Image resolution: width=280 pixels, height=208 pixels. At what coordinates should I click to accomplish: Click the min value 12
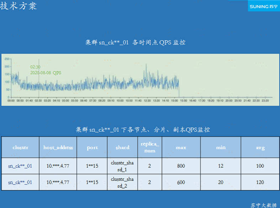pyautogui.click(x=221, y=166)
